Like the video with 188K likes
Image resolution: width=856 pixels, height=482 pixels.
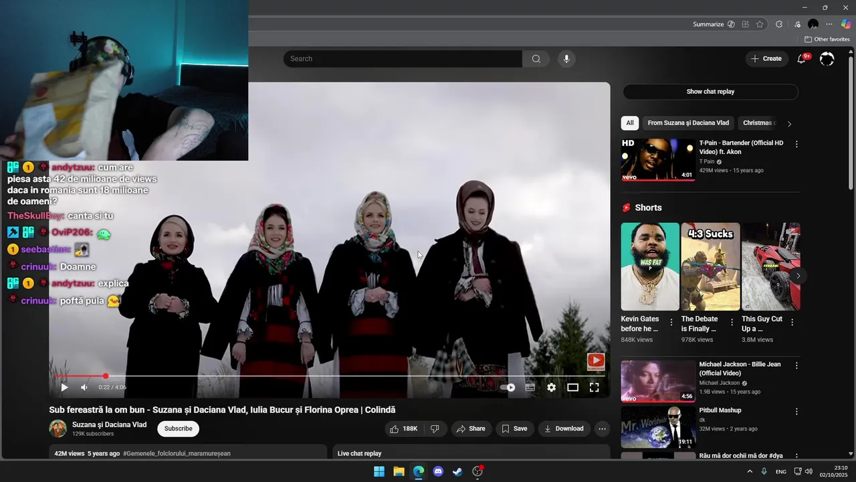coord(404,428)
